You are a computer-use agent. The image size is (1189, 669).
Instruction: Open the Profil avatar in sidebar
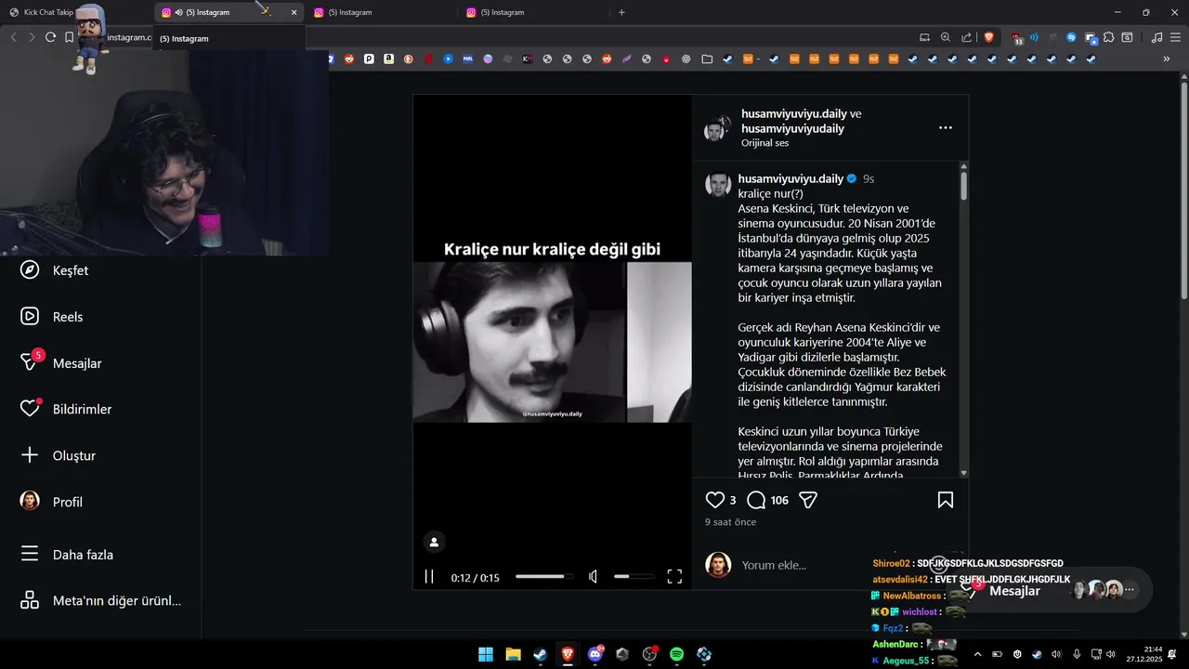[30, 501]
